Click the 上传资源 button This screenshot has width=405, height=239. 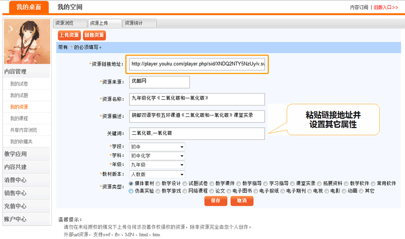pos(69,35)
